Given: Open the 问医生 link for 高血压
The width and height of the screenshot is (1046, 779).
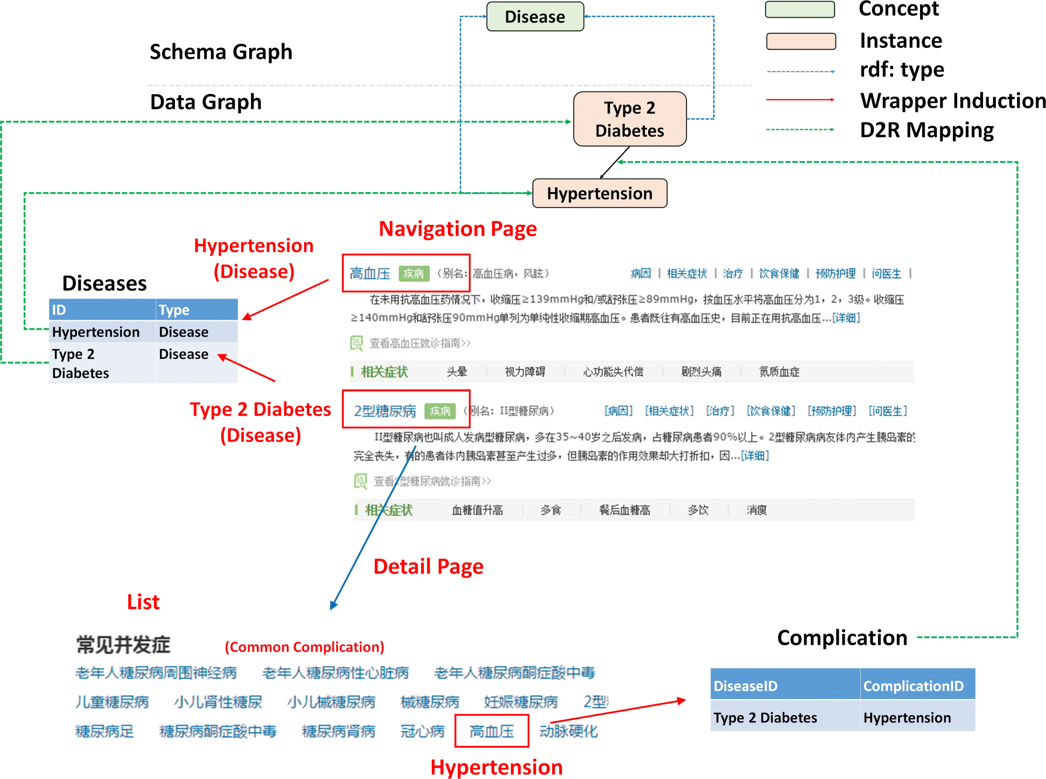Looking at the screenshot, I should [x=886, y=273].
